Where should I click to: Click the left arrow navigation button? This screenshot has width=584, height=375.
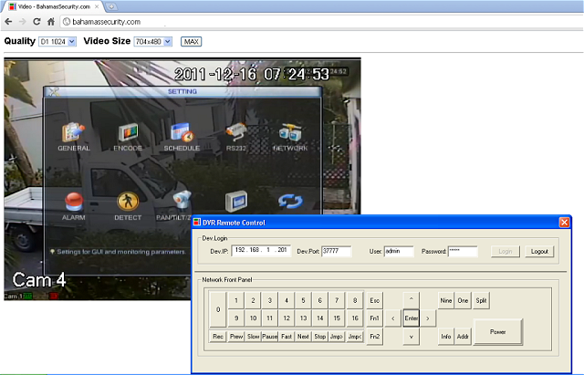[393, 318]
